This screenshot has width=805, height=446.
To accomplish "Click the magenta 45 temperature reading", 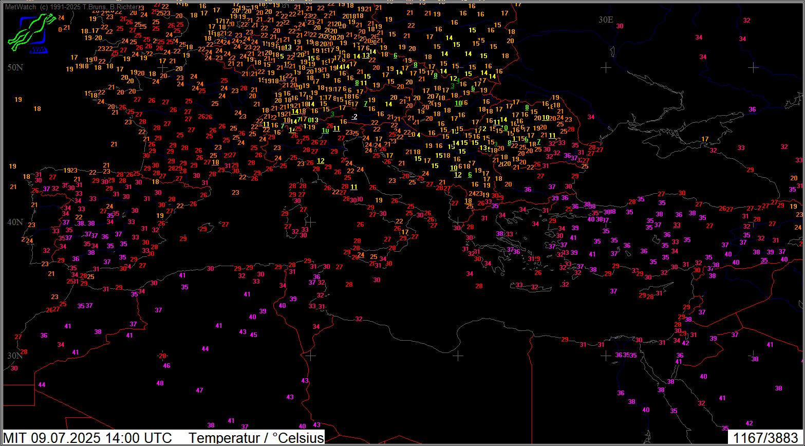I will (x=253, y=335).
